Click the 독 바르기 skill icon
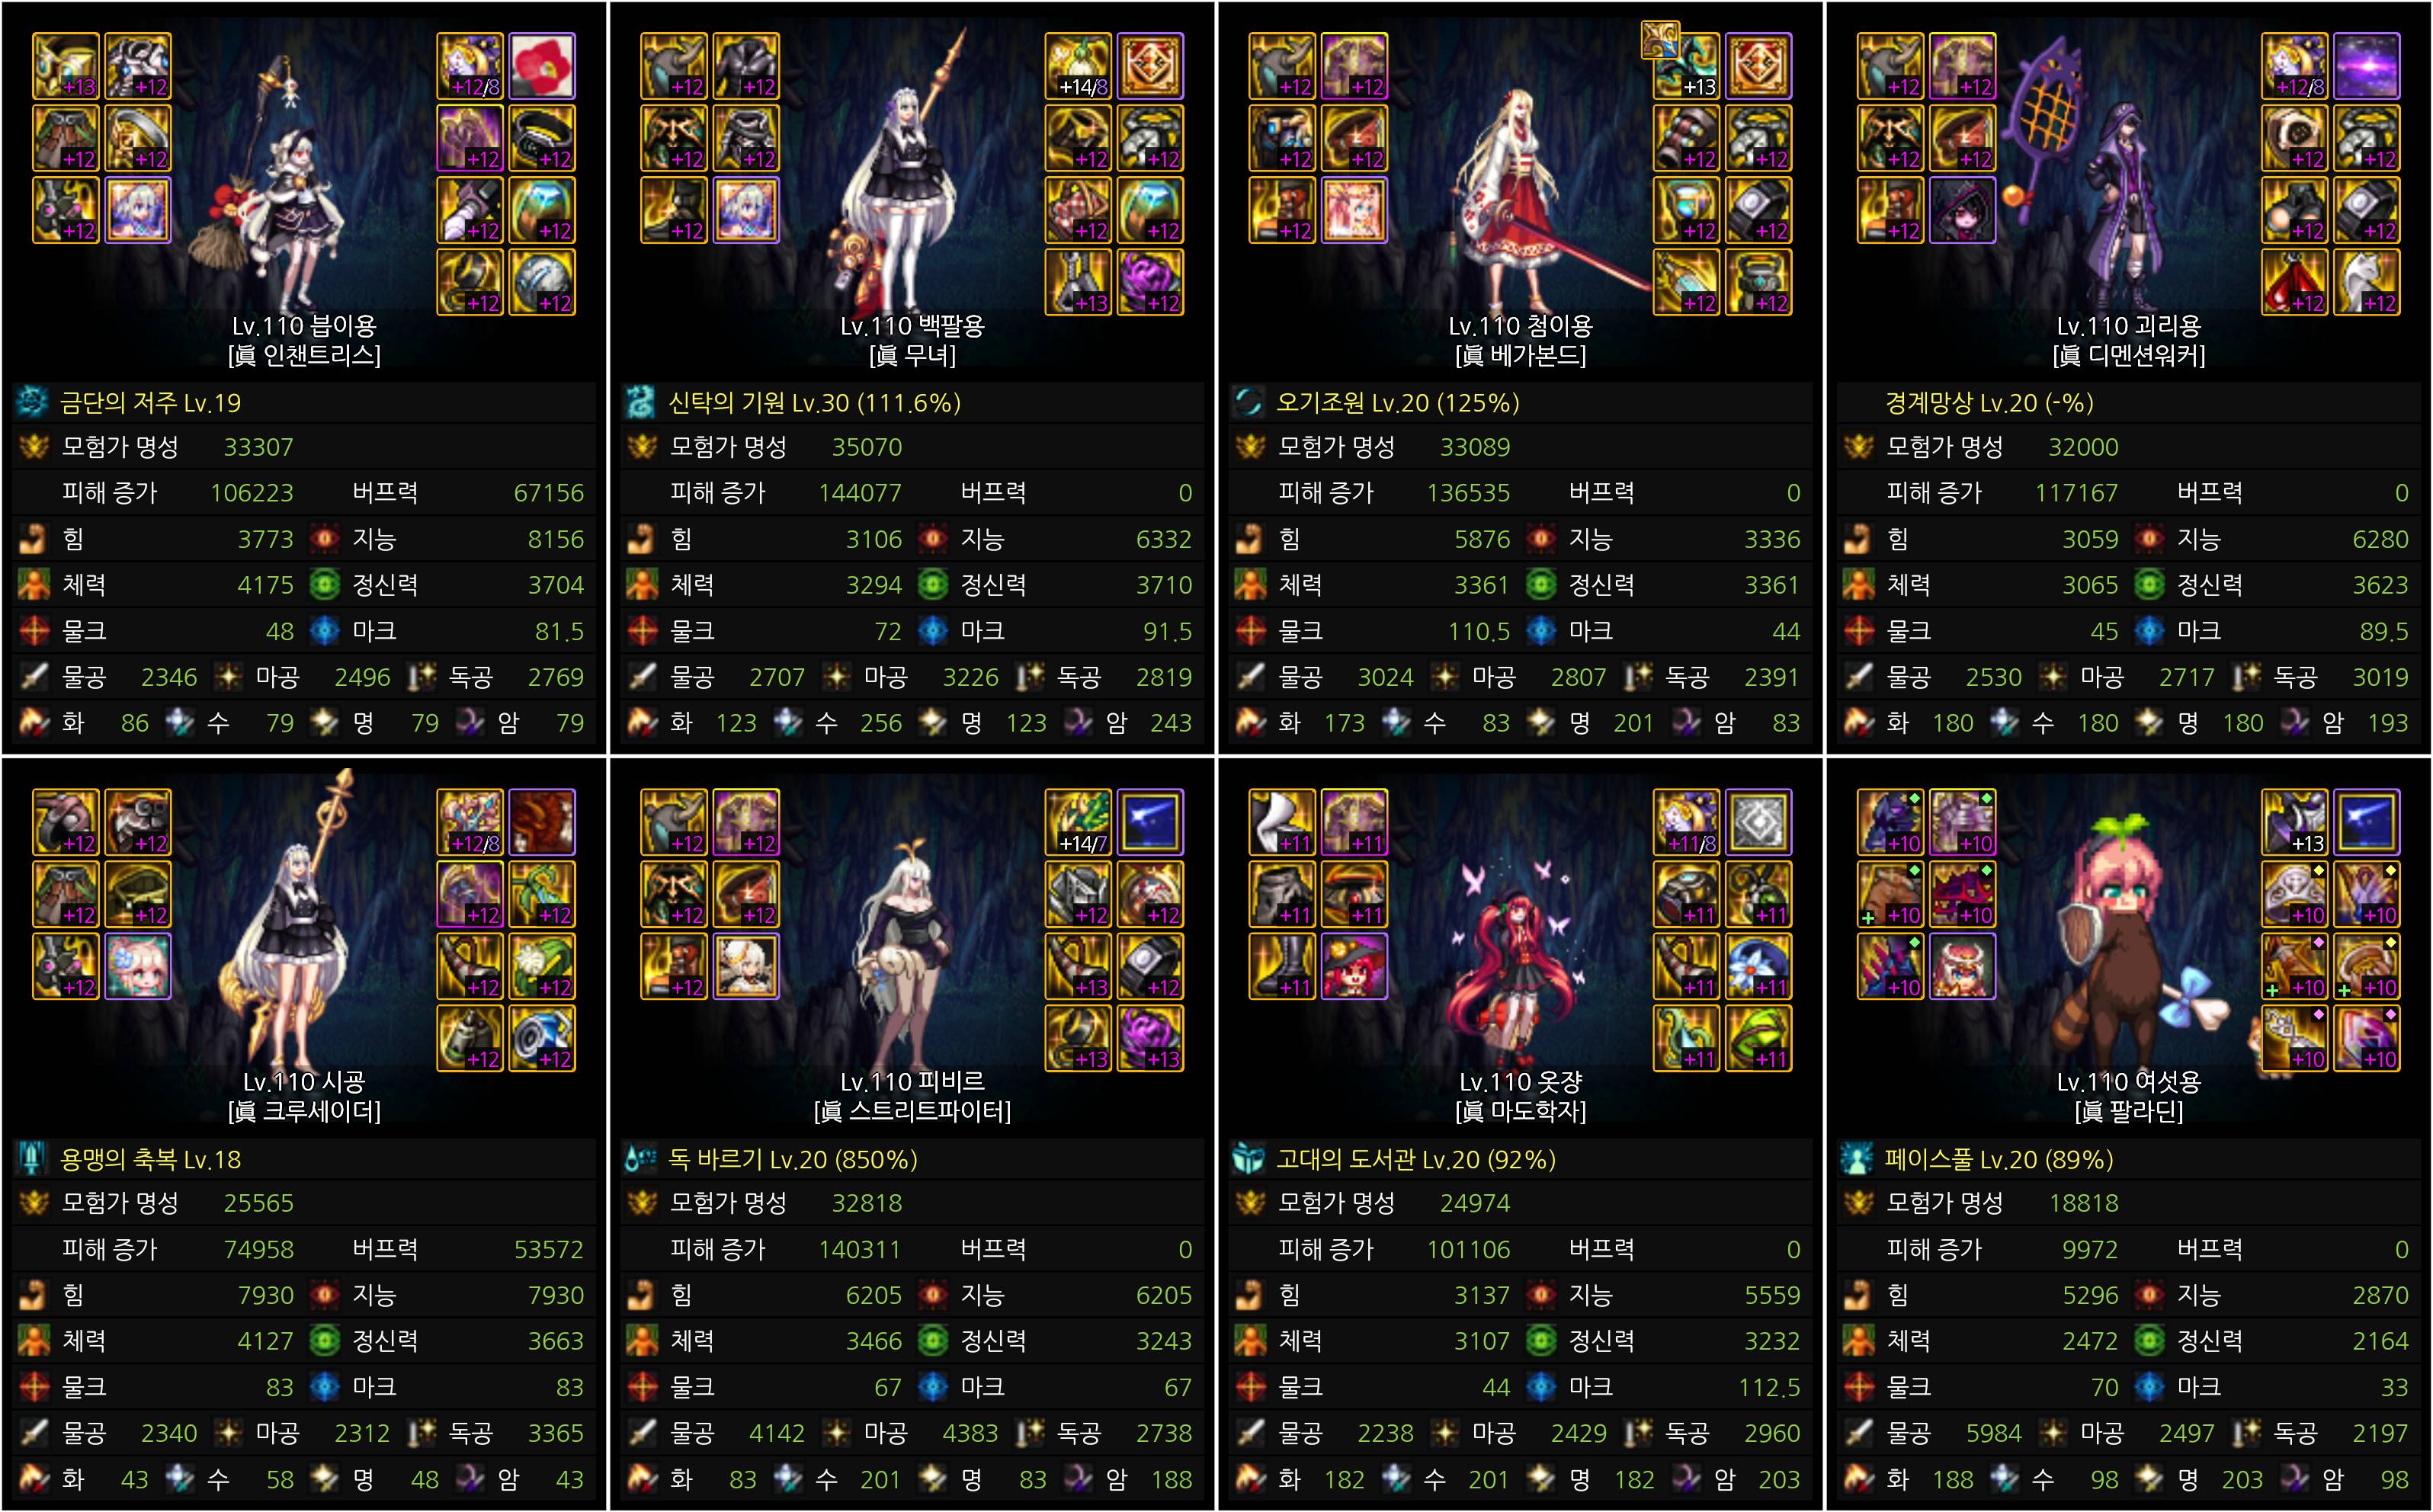 pos(641,1159)
